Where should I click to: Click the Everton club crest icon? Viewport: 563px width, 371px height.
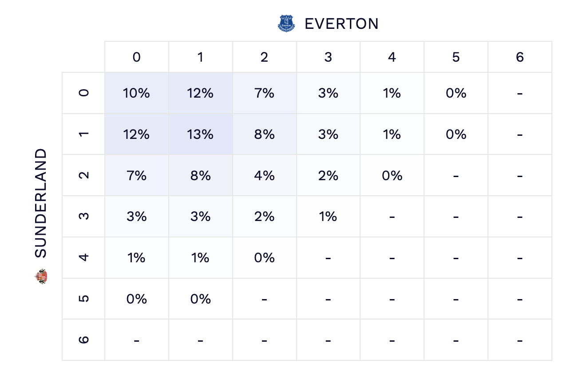(286, 24)
